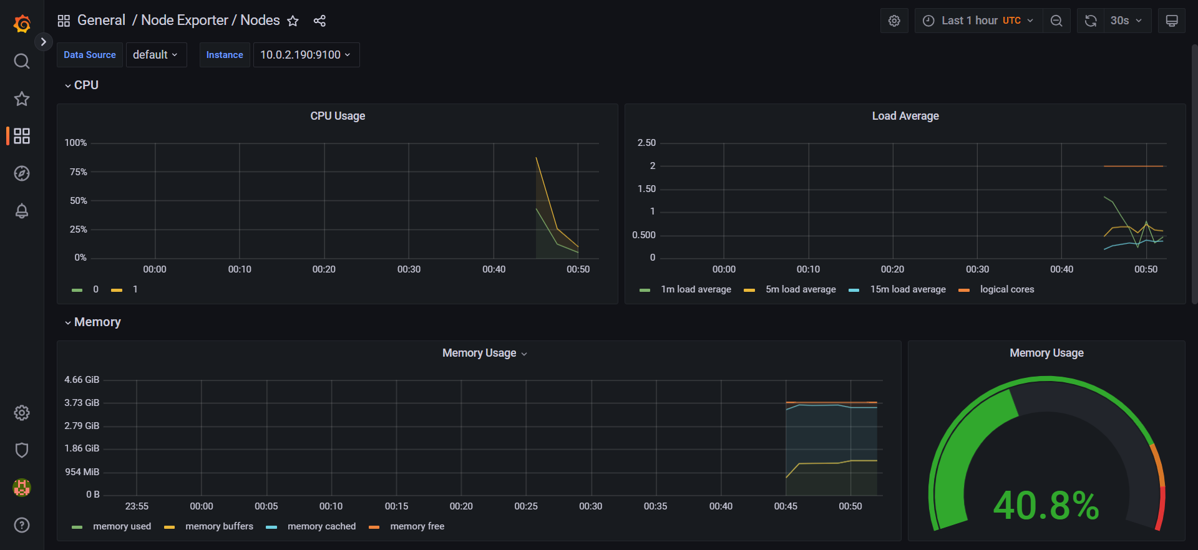Click the page vertical scrollbar
Screen dimensions: 1198x550
click(1194, 175)
